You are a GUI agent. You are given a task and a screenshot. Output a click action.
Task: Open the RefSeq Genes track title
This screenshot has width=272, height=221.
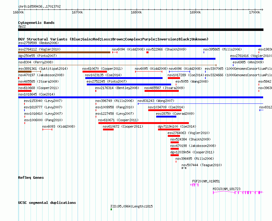(31, 178)
